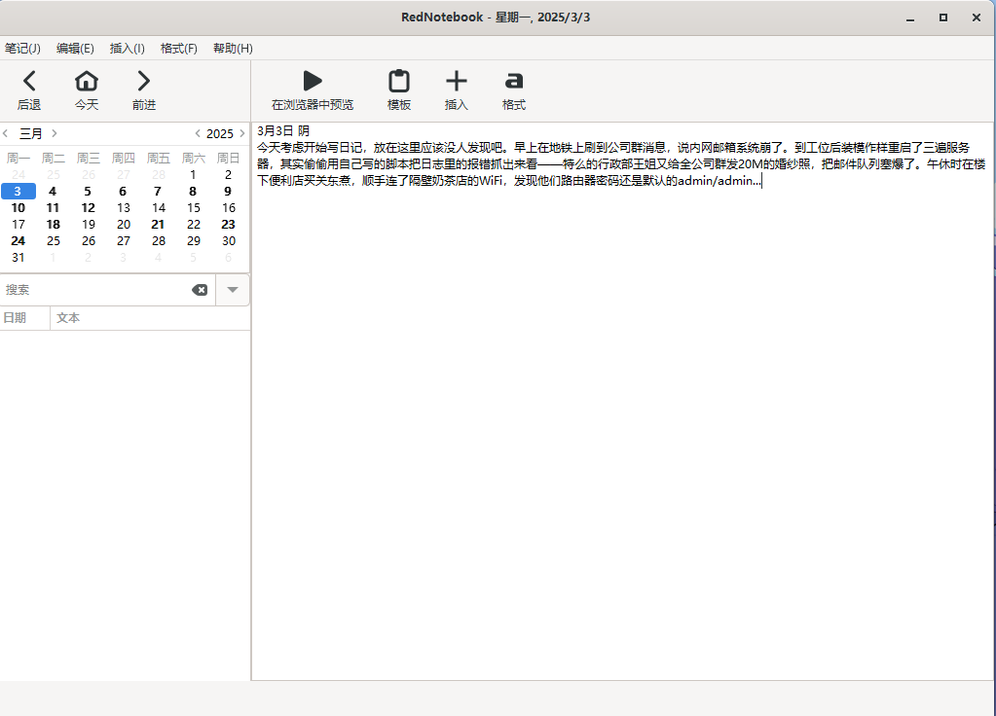
Task: Clear the search field with the X icon
Action: (200, 290)
